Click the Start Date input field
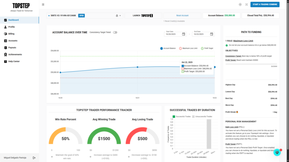 173,34
